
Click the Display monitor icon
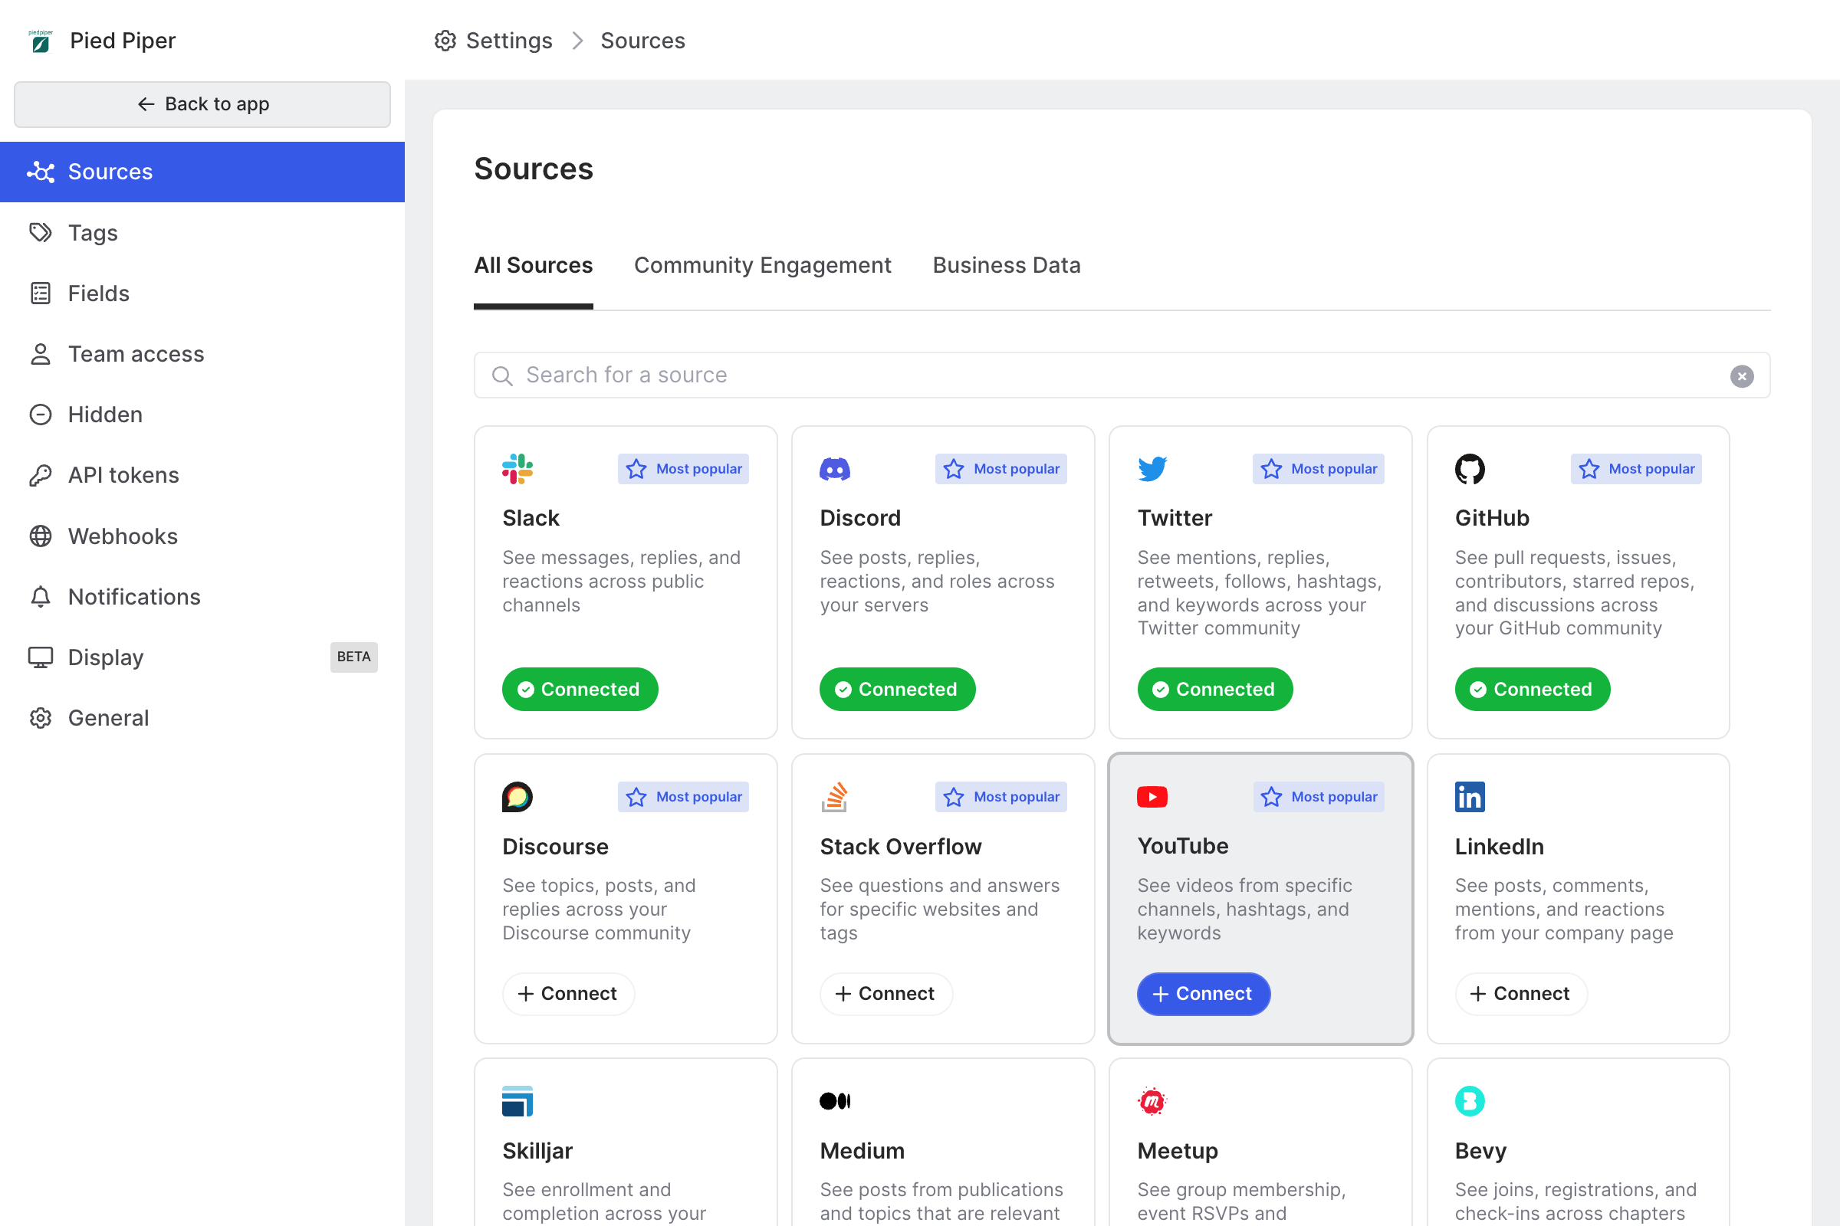[x=41, y=657]
